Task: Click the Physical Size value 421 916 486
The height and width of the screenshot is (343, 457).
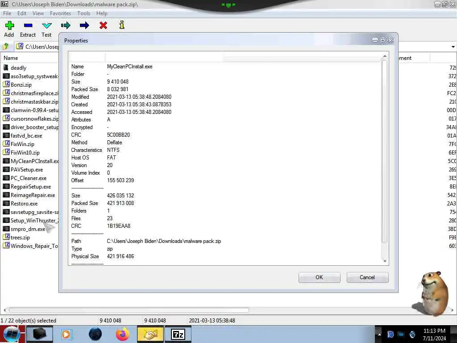Action: (x=120, y=256)
